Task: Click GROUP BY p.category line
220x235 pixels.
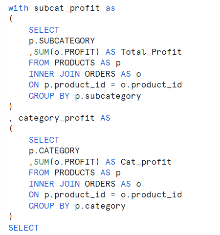Action: (x=77, y=206)
